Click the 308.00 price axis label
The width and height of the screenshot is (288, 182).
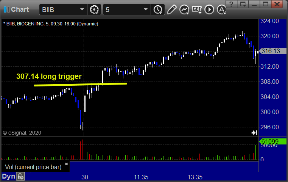269,82
